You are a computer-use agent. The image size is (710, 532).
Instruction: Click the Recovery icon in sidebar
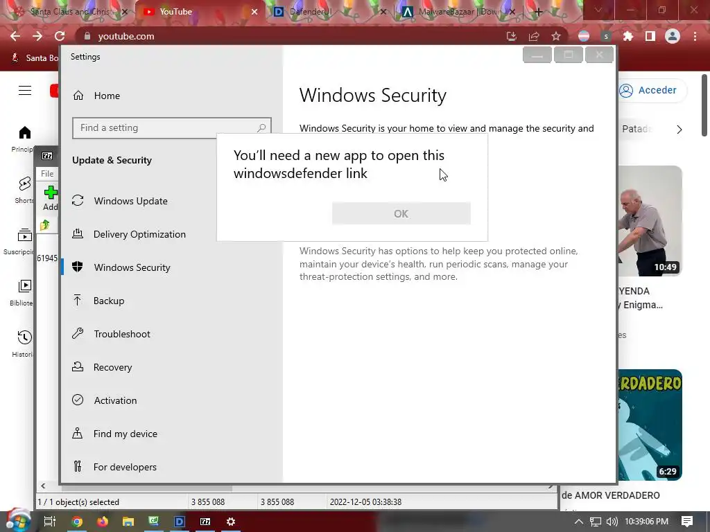[x=78, y=367]
